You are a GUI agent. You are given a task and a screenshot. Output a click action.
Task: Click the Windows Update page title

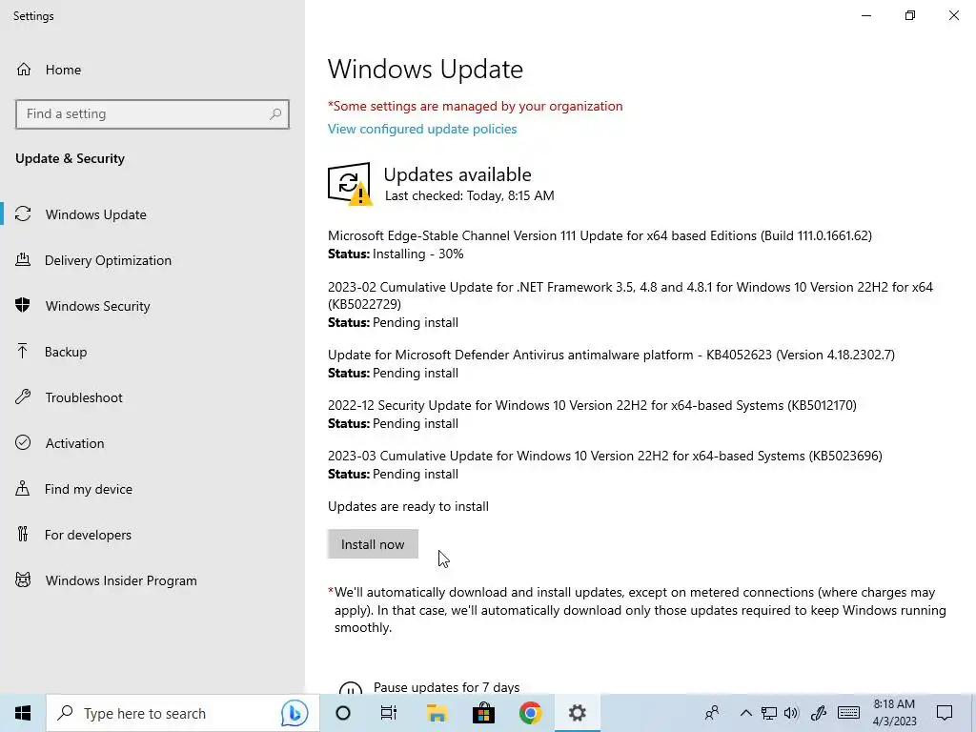[x=425, y=69]
